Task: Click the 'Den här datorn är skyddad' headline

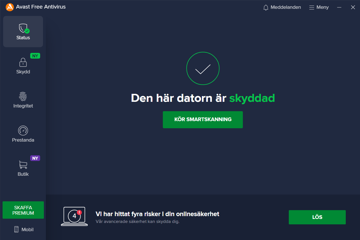Action: click(x=203, y=98)
